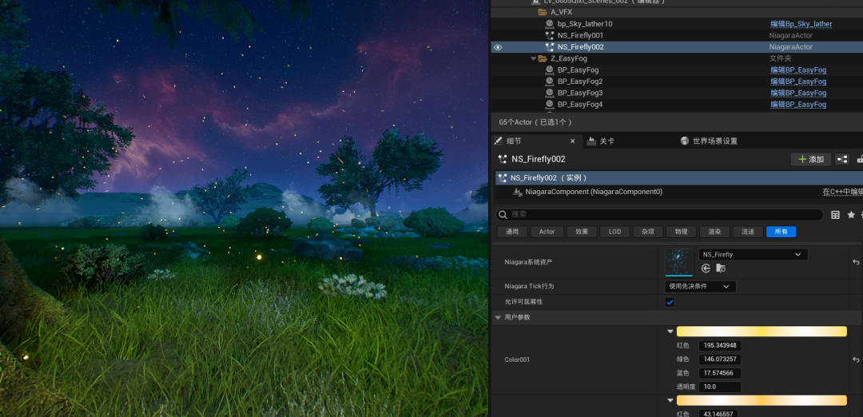Click the 透明度 value 10.0 field

point(720,387)
